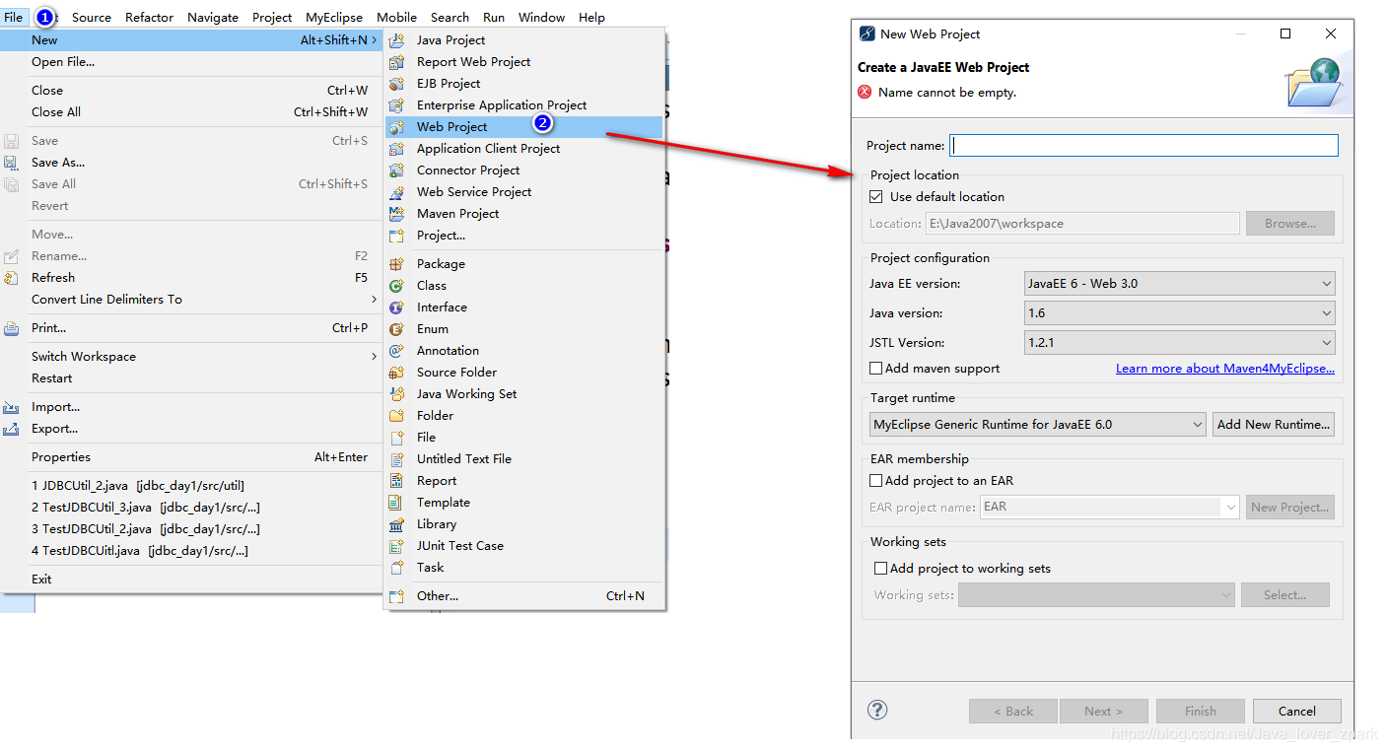Click the green Class icon
The height and width of the screenshot is (752, 1387).
coord(396,286)
